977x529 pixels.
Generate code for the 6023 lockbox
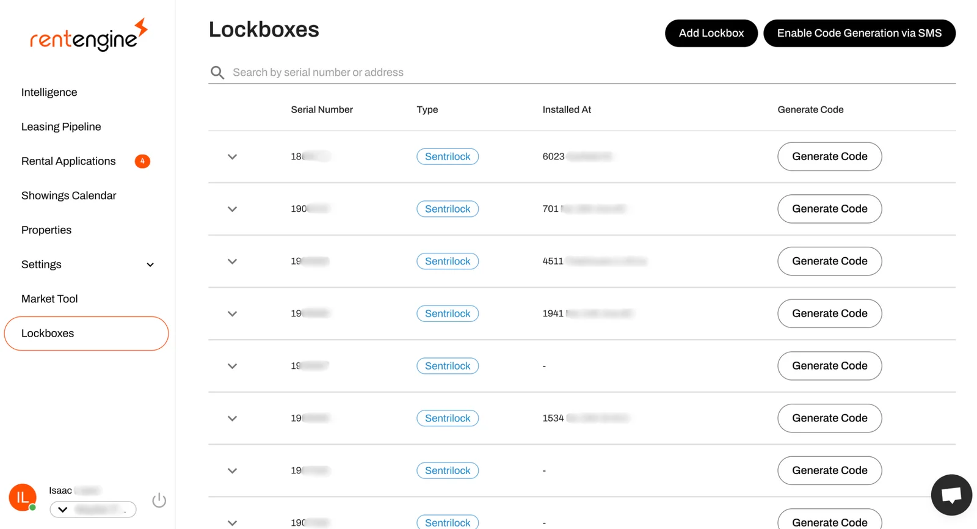point(829,156)
